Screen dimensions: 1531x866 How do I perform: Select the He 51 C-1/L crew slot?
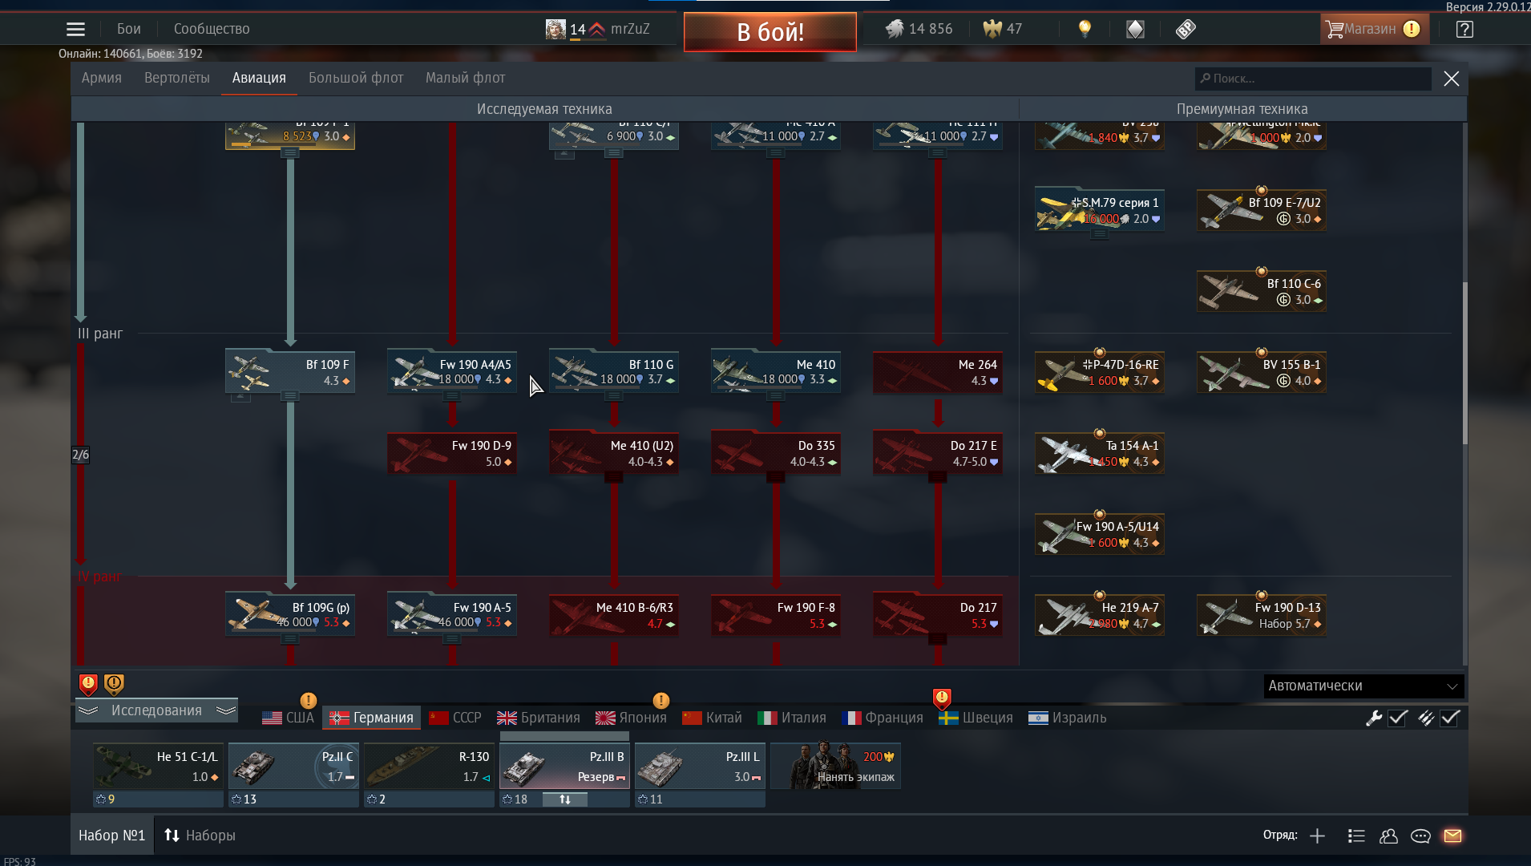point(158,767)
